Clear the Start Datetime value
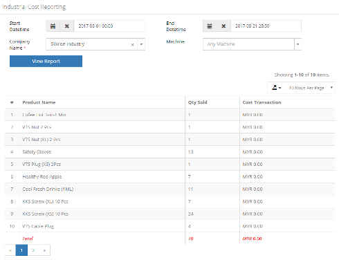The image size is (339, 260). (x=67, y=26)
